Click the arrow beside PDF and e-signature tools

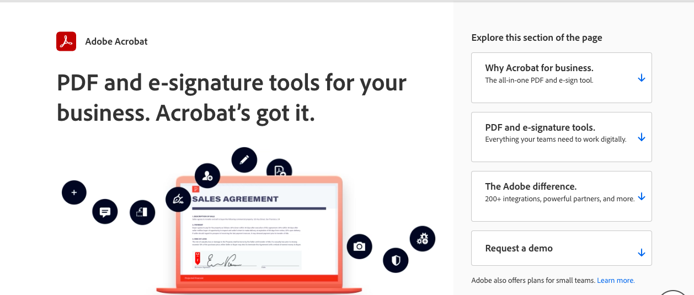[641, 137]
